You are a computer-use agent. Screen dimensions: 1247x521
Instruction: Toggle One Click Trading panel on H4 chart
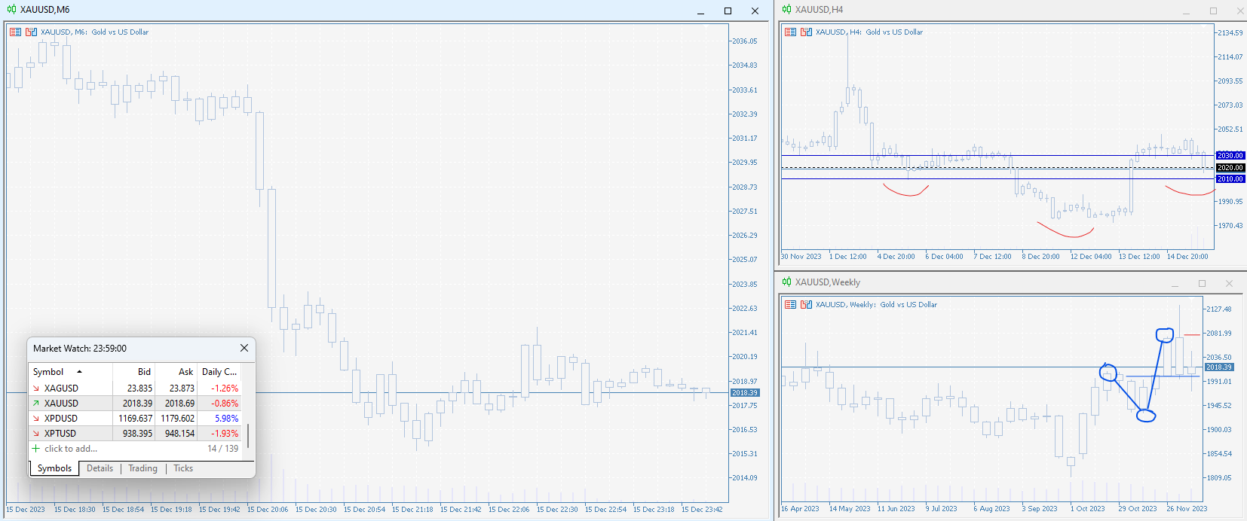(806, 32)
